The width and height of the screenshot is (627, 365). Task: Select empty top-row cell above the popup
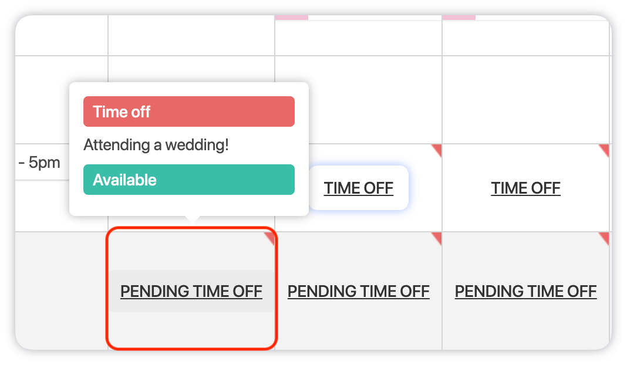tap(191, 35)
